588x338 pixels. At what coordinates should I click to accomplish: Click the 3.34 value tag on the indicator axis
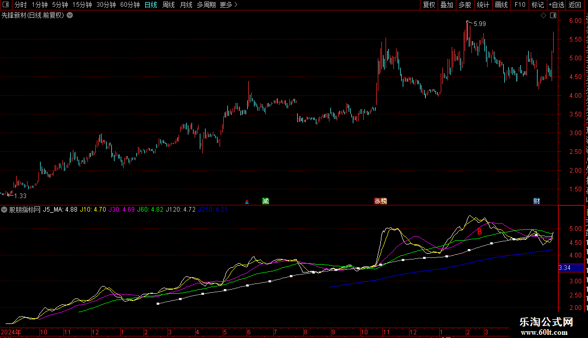(571, 268)
